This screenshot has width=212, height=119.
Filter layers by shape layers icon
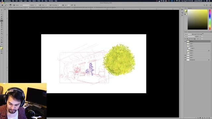(x=199, y=34)
